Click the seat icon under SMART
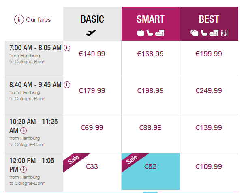This screenshot has width=242, height=193. click(x=150, y=33)
